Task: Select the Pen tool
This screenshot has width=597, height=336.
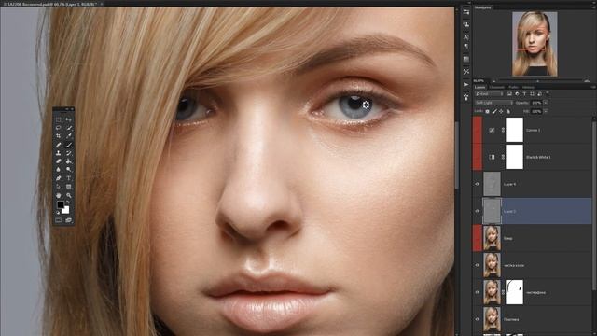Action: [x=59, y=178]
